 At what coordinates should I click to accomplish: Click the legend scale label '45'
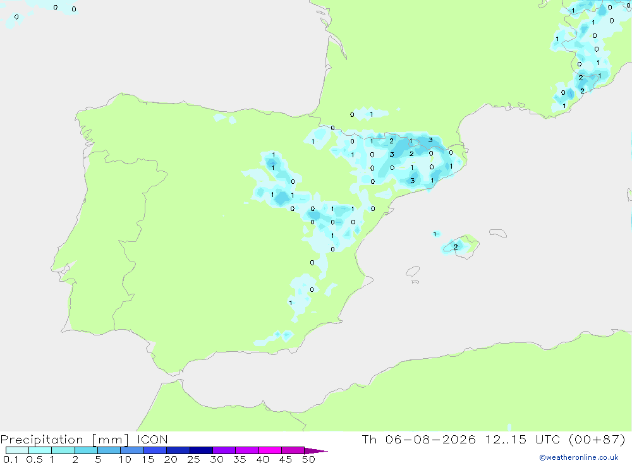point(286,459)
